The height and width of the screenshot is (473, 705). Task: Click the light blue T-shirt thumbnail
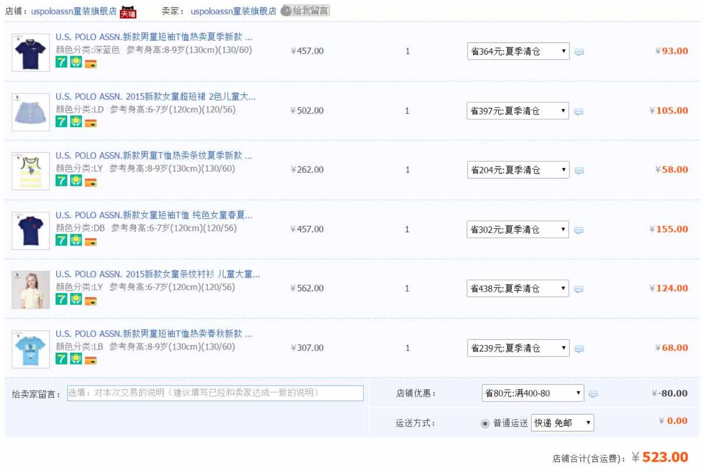click(x=31, y=349)
